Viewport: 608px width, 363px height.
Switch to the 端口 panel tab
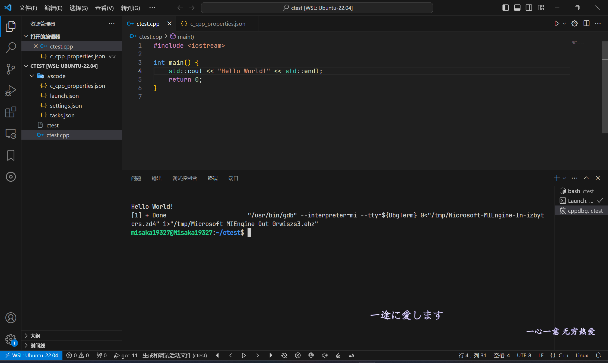pos(233,178)
